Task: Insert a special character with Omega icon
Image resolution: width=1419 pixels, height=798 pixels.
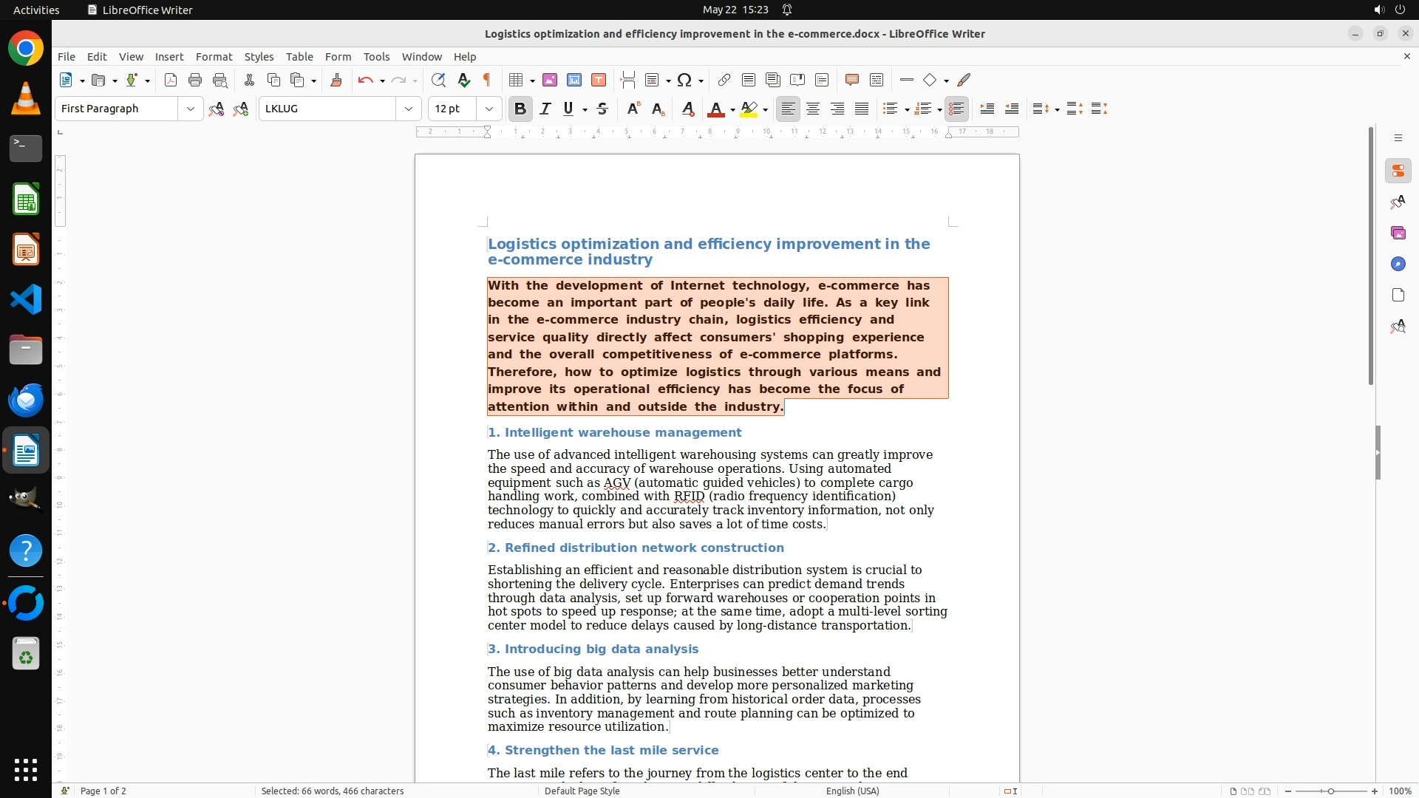Action: (x=684, y=80)
